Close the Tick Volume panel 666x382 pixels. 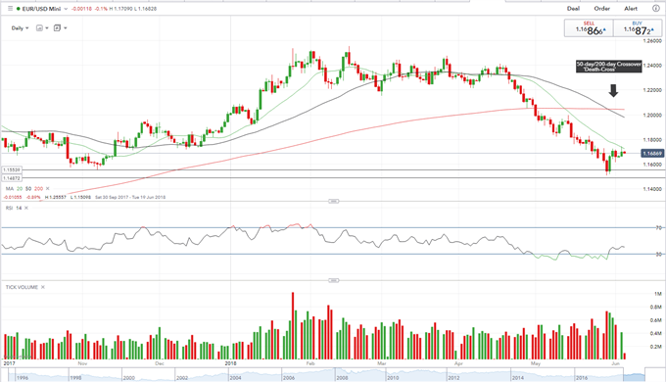pyautogui.click(x=43, y=287)
